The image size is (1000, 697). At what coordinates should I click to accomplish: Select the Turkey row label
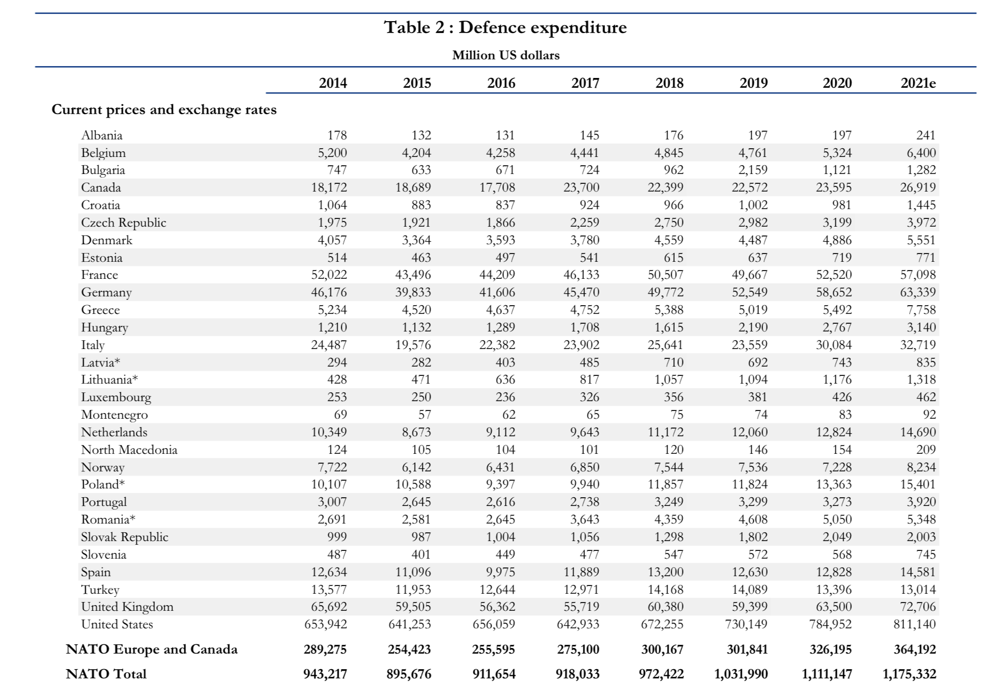coord(100,590)
